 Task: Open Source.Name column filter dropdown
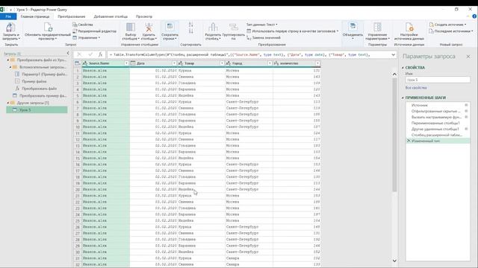pos(126,63)
